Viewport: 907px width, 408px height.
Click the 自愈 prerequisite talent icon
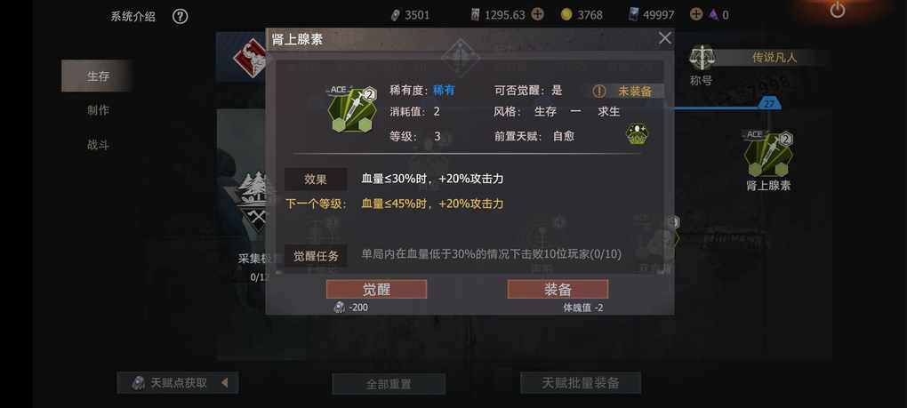coord(637,134)
